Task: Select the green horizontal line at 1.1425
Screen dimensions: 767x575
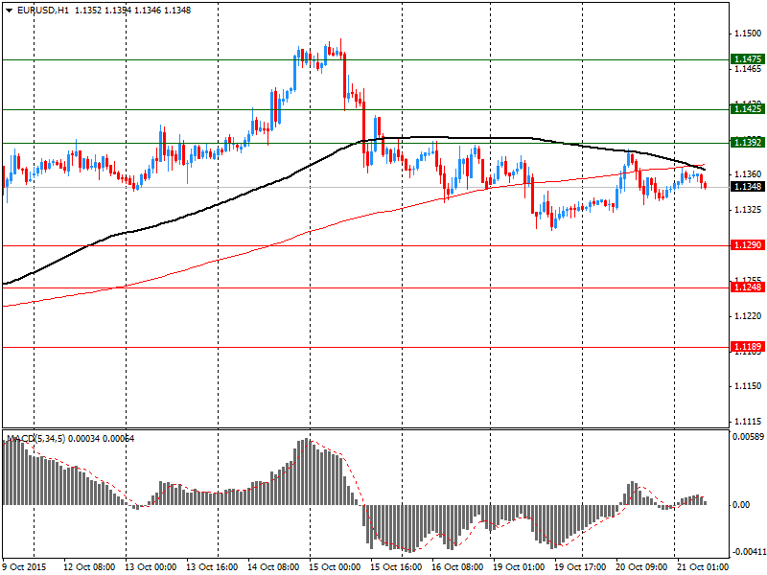Action: [366, 109]
